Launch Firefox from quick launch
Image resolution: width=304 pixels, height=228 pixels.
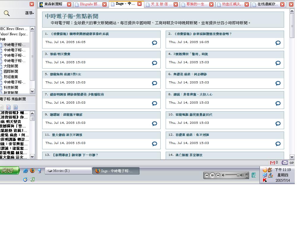(x=32, y=170)
